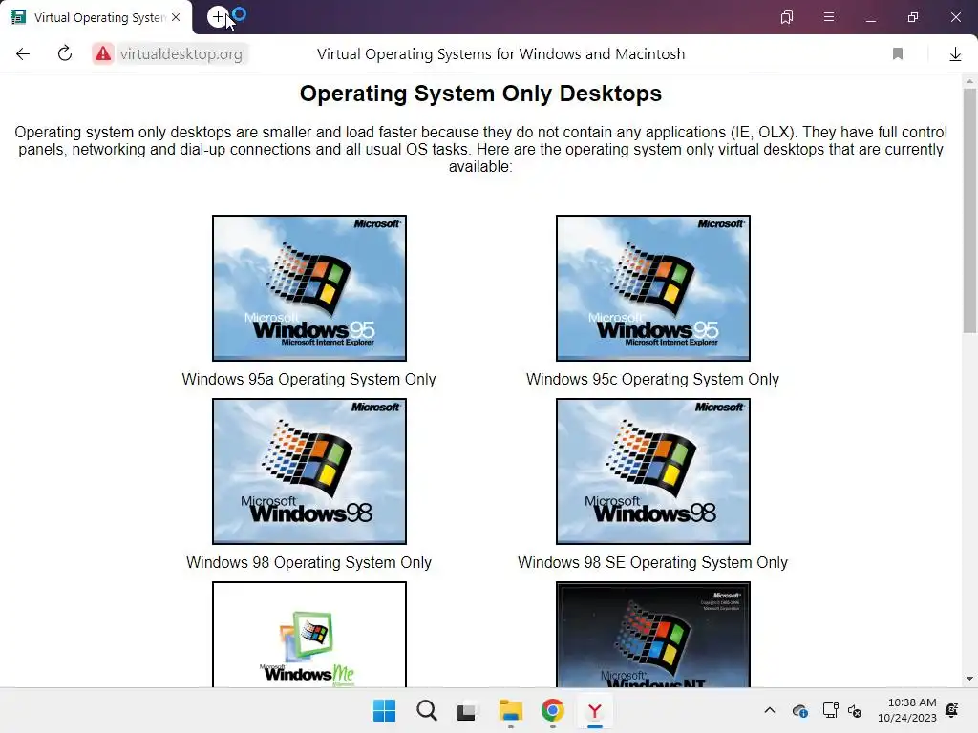This screenshot has height=733, width=978.
Task: Click the scrollbar up arrow
Action: tap(969, 81)
